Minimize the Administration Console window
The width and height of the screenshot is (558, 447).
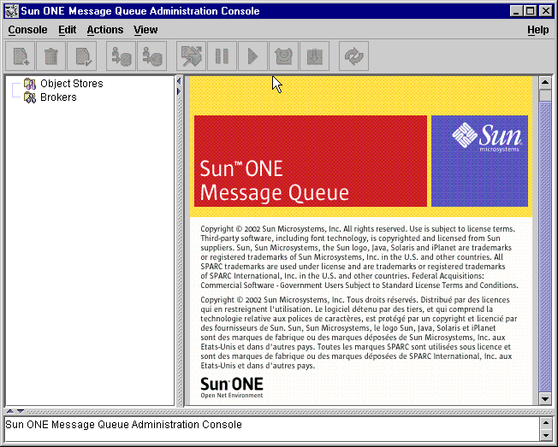[x=516, y=11]
